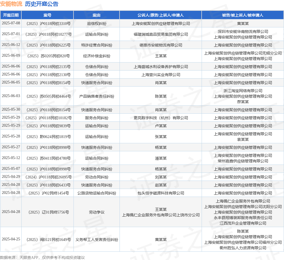Viewport: 284px width, 260px height.
Task: Click case number (2024)沪0118民初26095号
Action: pyautogui.click(x=49, y=177)
